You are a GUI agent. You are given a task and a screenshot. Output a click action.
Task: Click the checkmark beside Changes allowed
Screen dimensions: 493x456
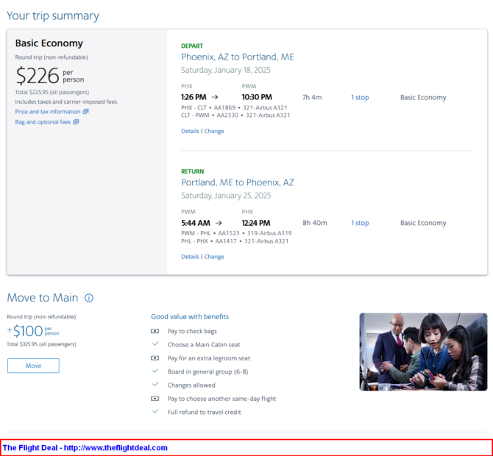[155, 385]
